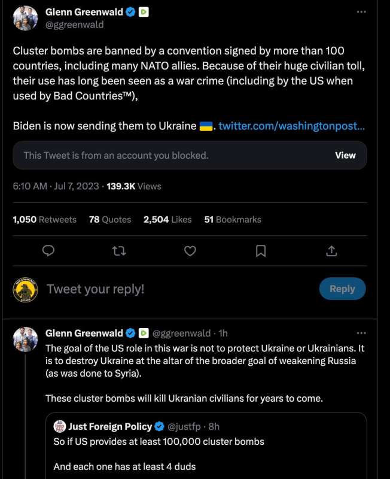The image size is (390, 479).
Task: Click the blue verified badge beside Glenn Greenwald
Action: coord(130,12)
